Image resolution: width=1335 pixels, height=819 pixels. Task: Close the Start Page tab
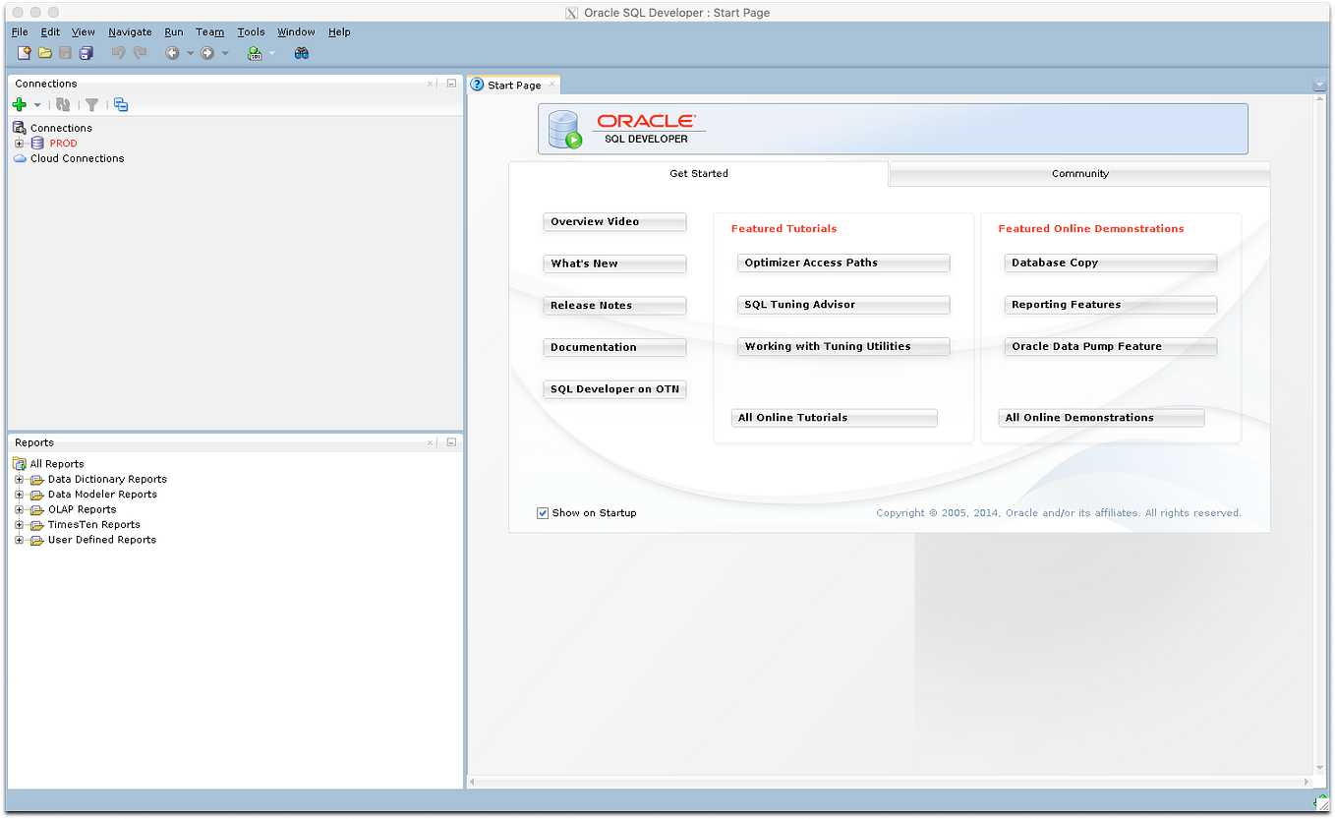point(551,85)
